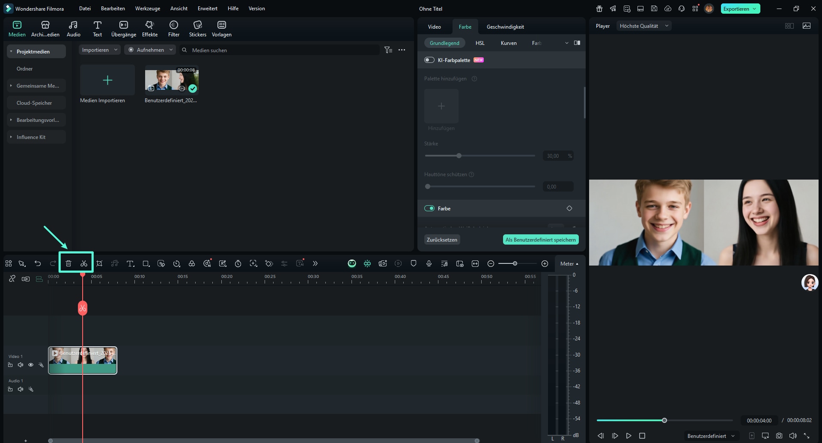The height and width of the screenshot is (443, 822).
Task: Open the AI assistant avatar icon
Action: click(x=810, y=283)
